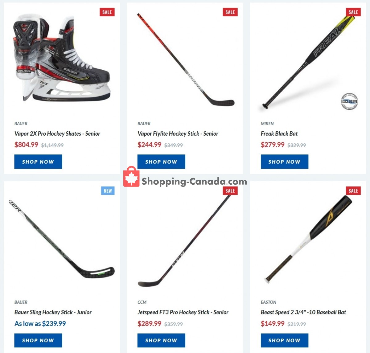Click the Exclusive badge on Freak bat
370x353 pixels.
[349, 101]
